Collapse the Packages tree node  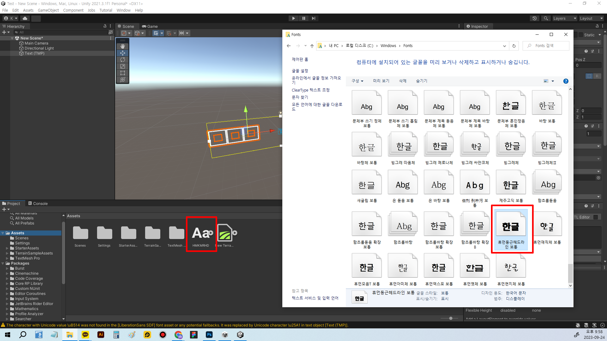tap(3, 263)
